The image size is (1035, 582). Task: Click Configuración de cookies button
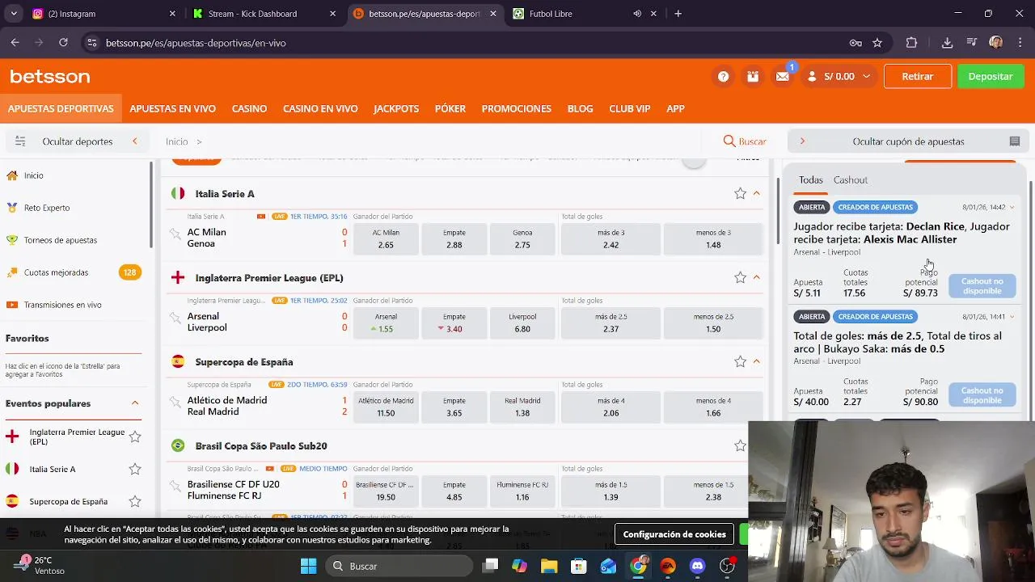pos(674,534)
